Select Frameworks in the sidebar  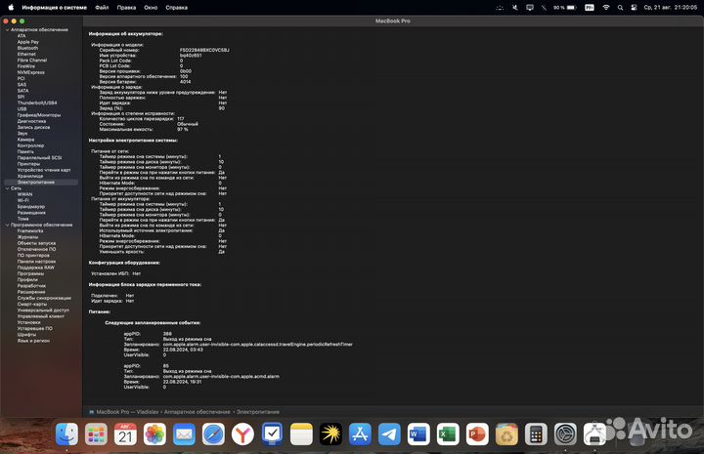point(30,230)
